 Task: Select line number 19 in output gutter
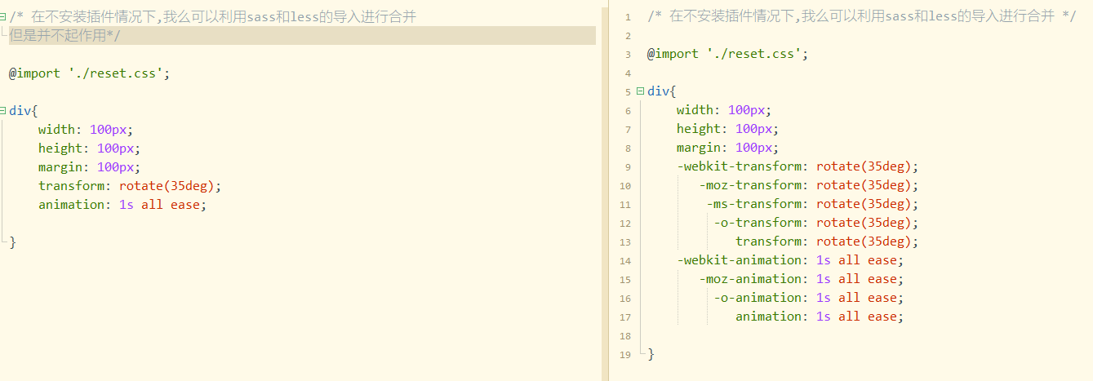tap(626, 355)
